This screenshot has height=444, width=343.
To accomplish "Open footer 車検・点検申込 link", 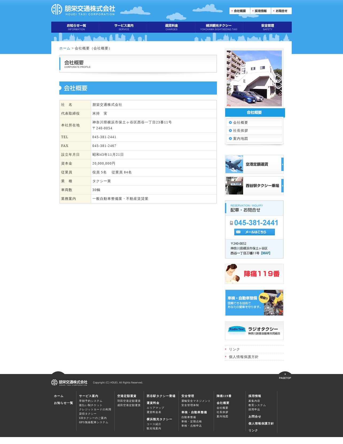I will 192,426.
